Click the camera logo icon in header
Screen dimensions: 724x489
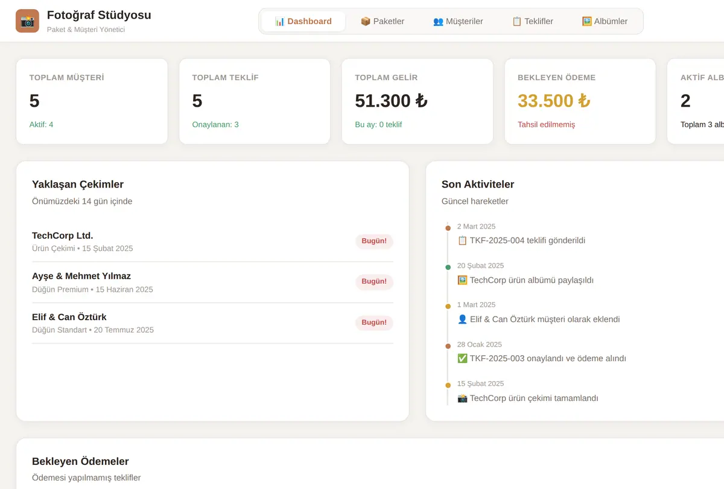coord(27,21)
